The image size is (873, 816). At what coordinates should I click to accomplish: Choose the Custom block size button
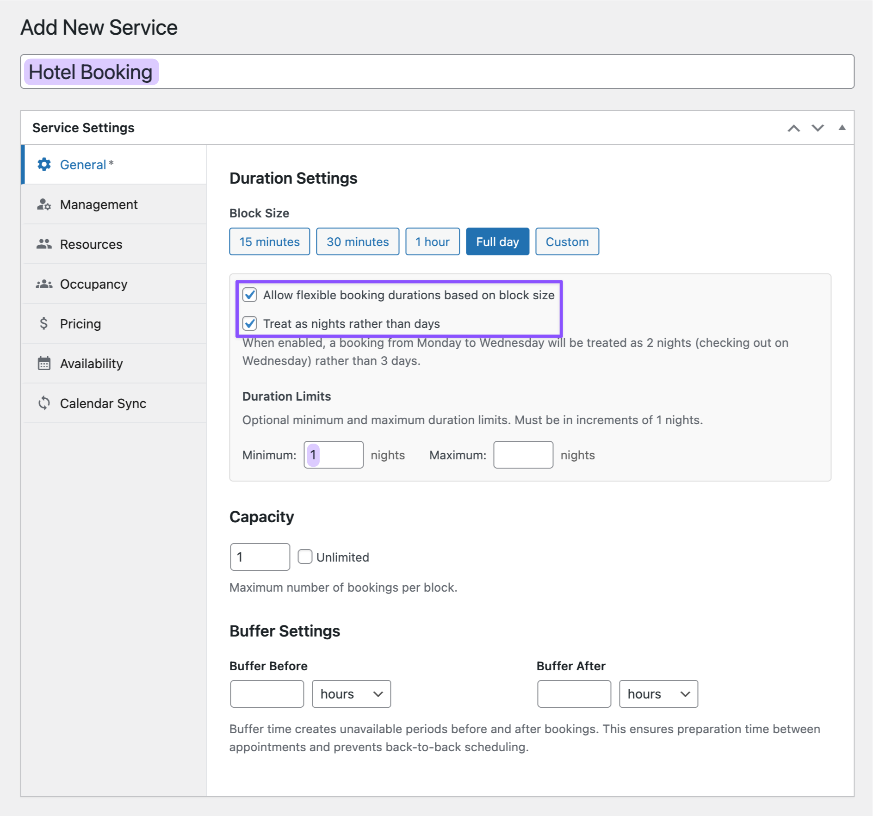[x=567, y=242]
